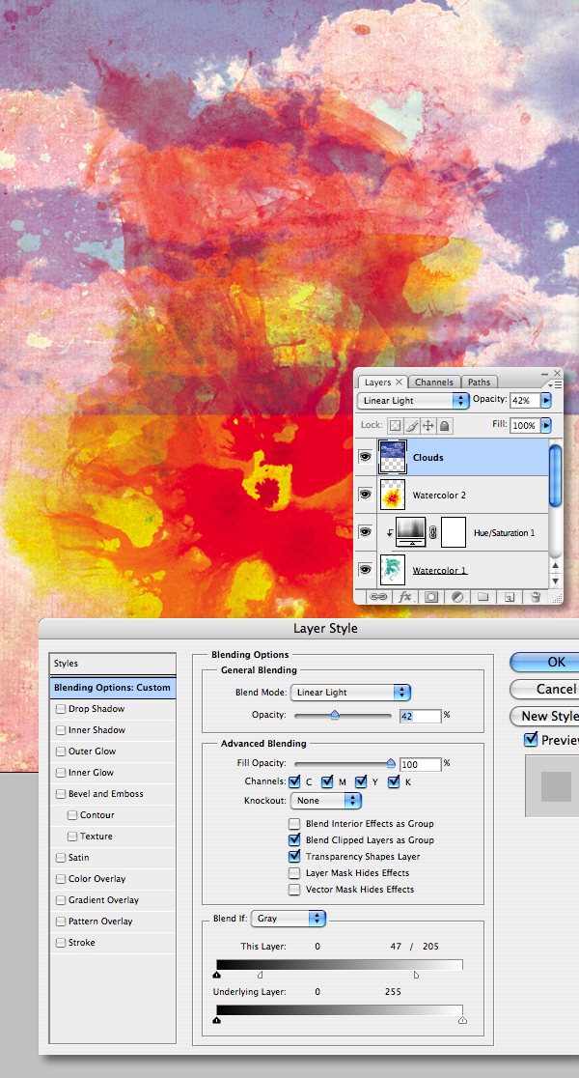Open the Layers panel Fill slider arrow
The width and height of the screenshot is (579, 1078).
click(x=547, y=426)
